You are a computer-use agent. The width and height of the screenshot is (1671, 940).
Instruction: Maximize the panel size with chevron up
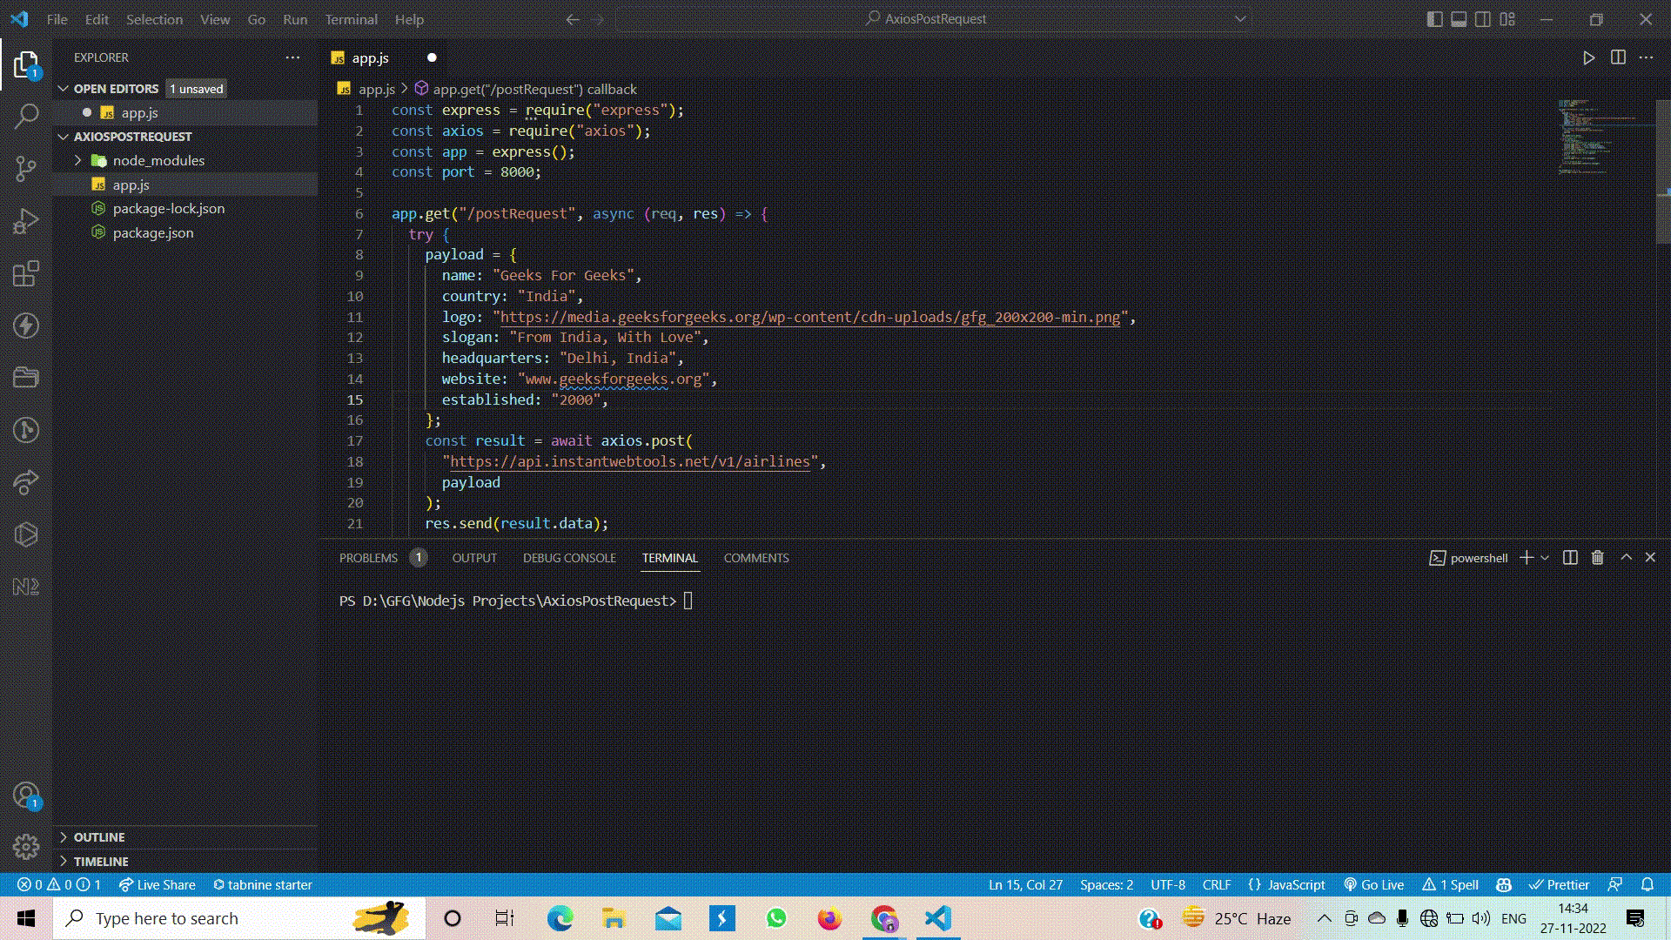pos(1626,558)
